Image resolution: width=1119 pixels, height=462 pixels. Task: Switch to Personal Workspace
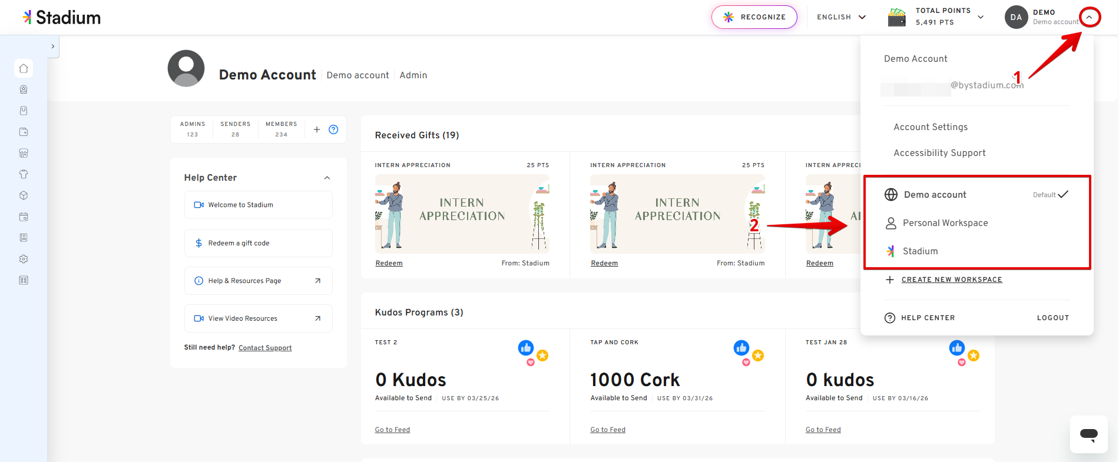[x=945, y=223]
